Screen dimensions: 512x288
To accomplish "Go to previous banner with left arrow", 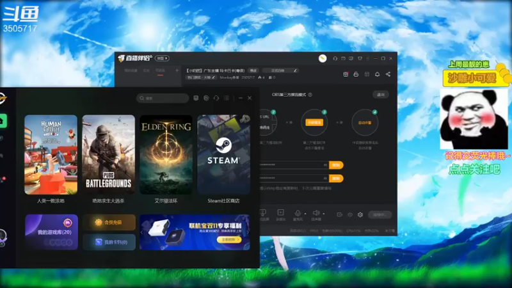I will [142, 232].
